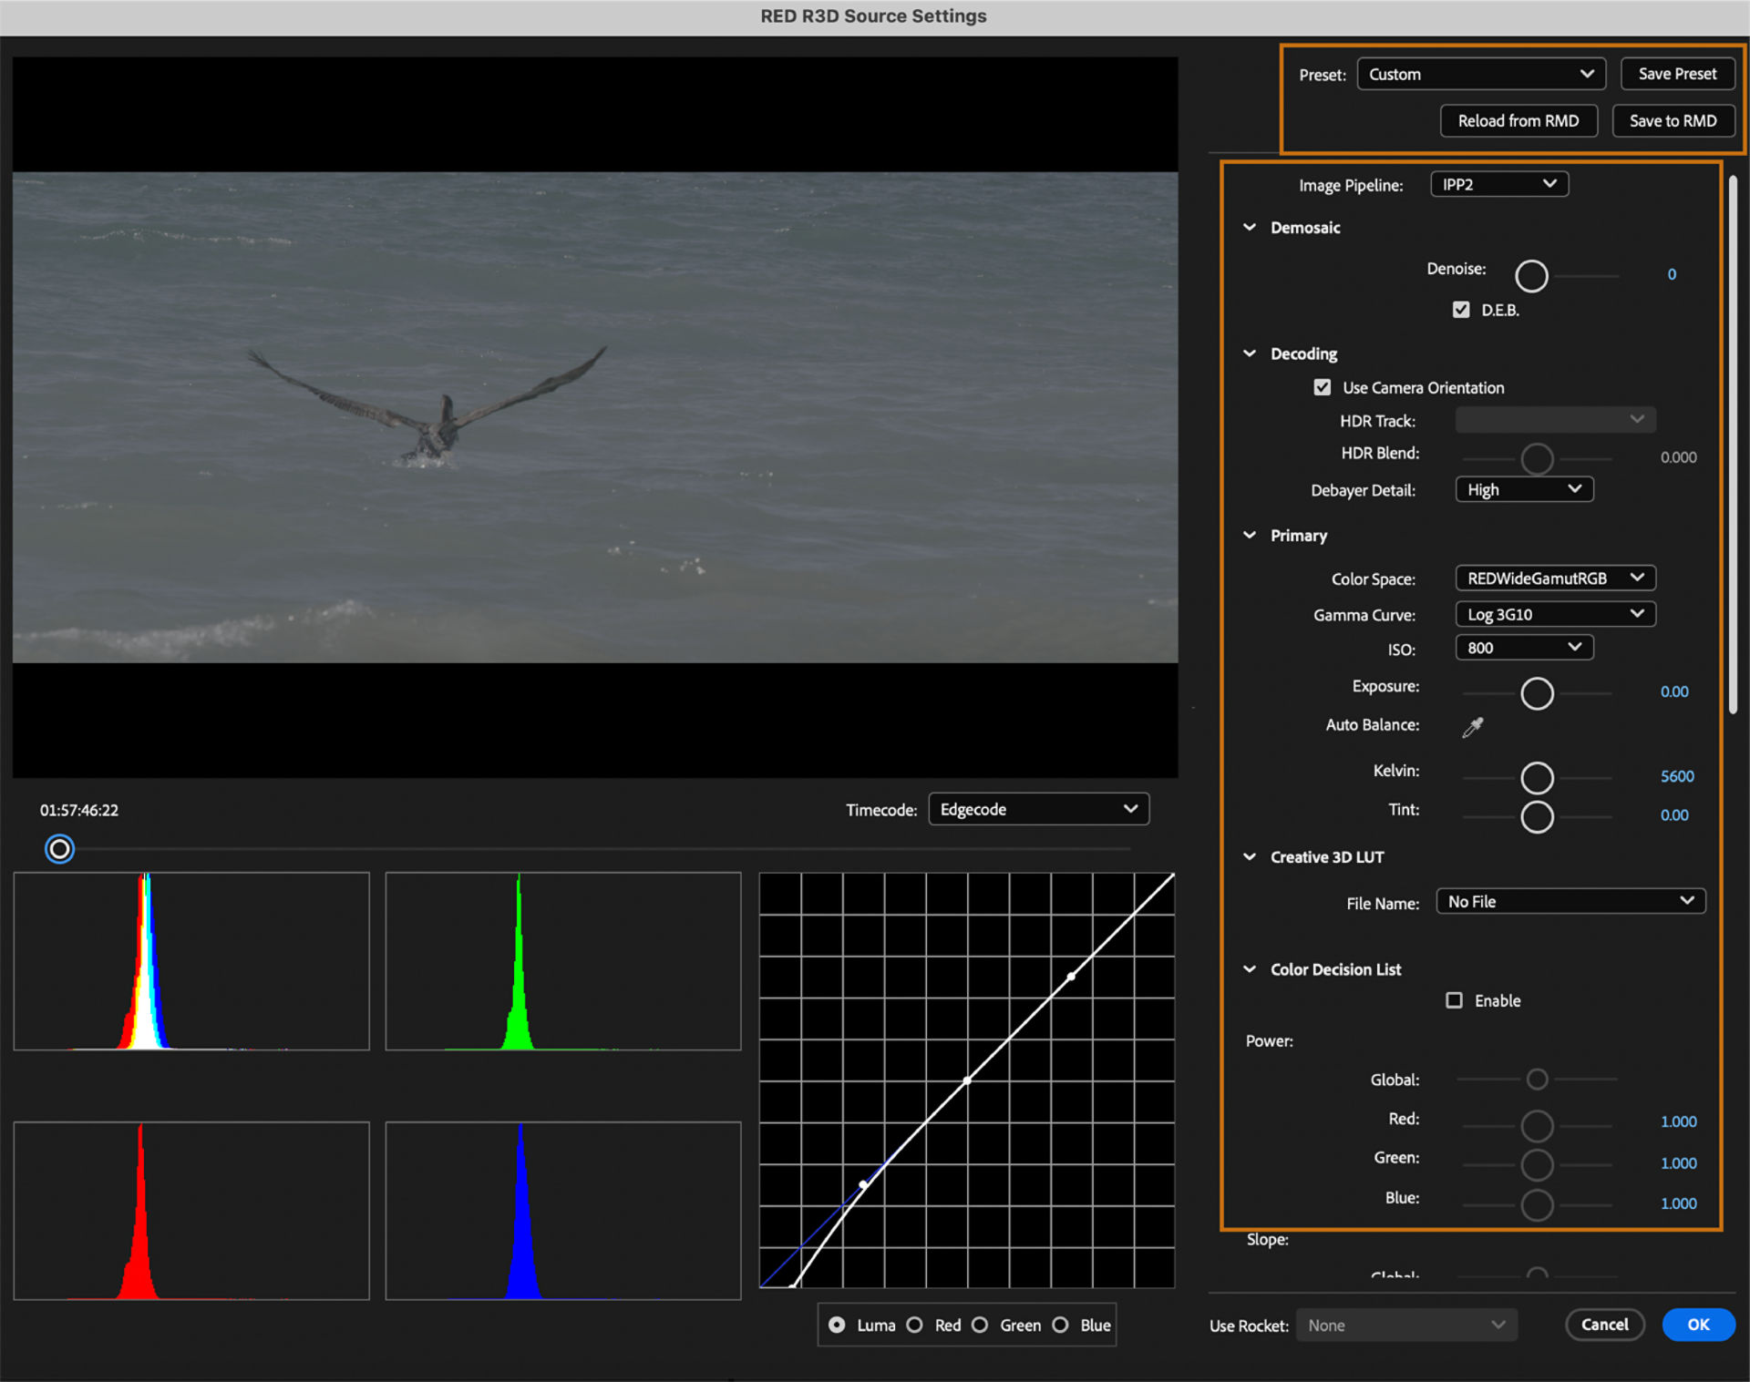Collapse the Creative 3D LUT section
This screenshot has height=1382, width=1750.
pyautogui.click(x=1250, y=857)
